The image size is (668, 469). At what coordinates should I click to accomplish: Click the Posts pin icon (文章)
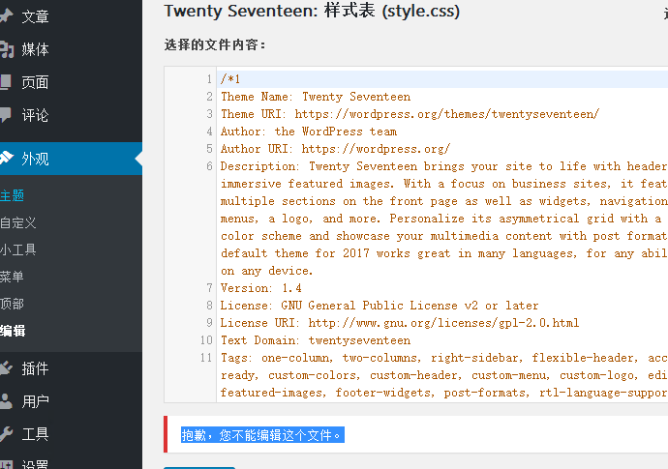(6, 16)
